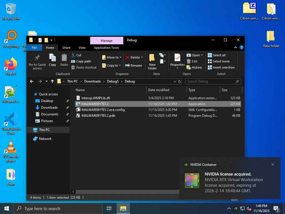Switch to the View tab

pos(82,48)
